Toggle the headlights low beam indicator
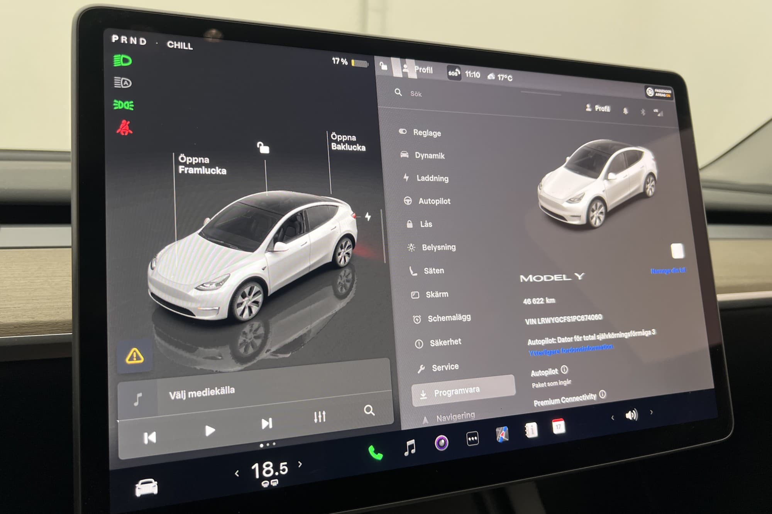The width and height of the screenshot is (772, 514). tap(122, 61)
